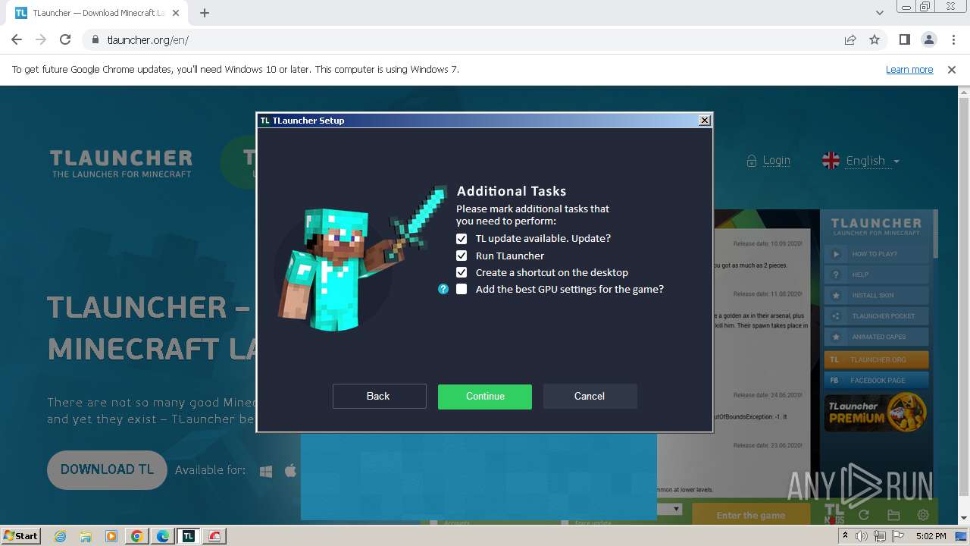Open the Windows Start menu
The width and height of the screenshot is (970, 546).
tap(20, 535)
